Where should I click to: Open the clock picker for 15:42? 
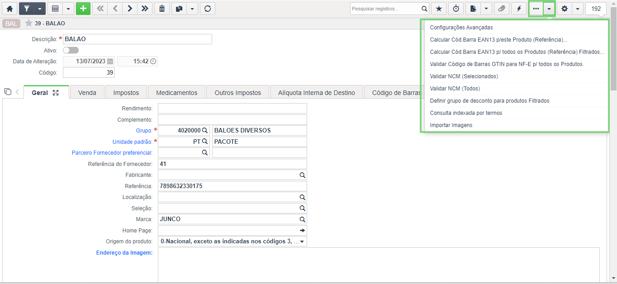153,62
